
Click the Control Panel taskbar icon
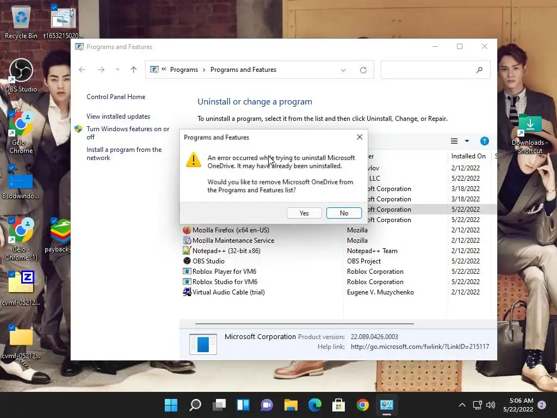387,405
